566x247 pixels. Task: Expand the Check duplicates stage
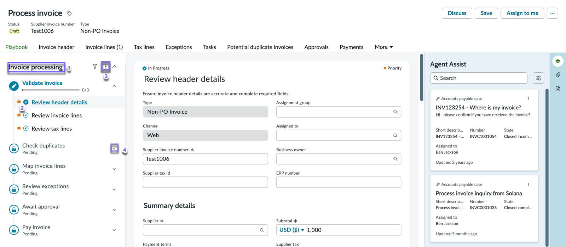coord(114,149)
